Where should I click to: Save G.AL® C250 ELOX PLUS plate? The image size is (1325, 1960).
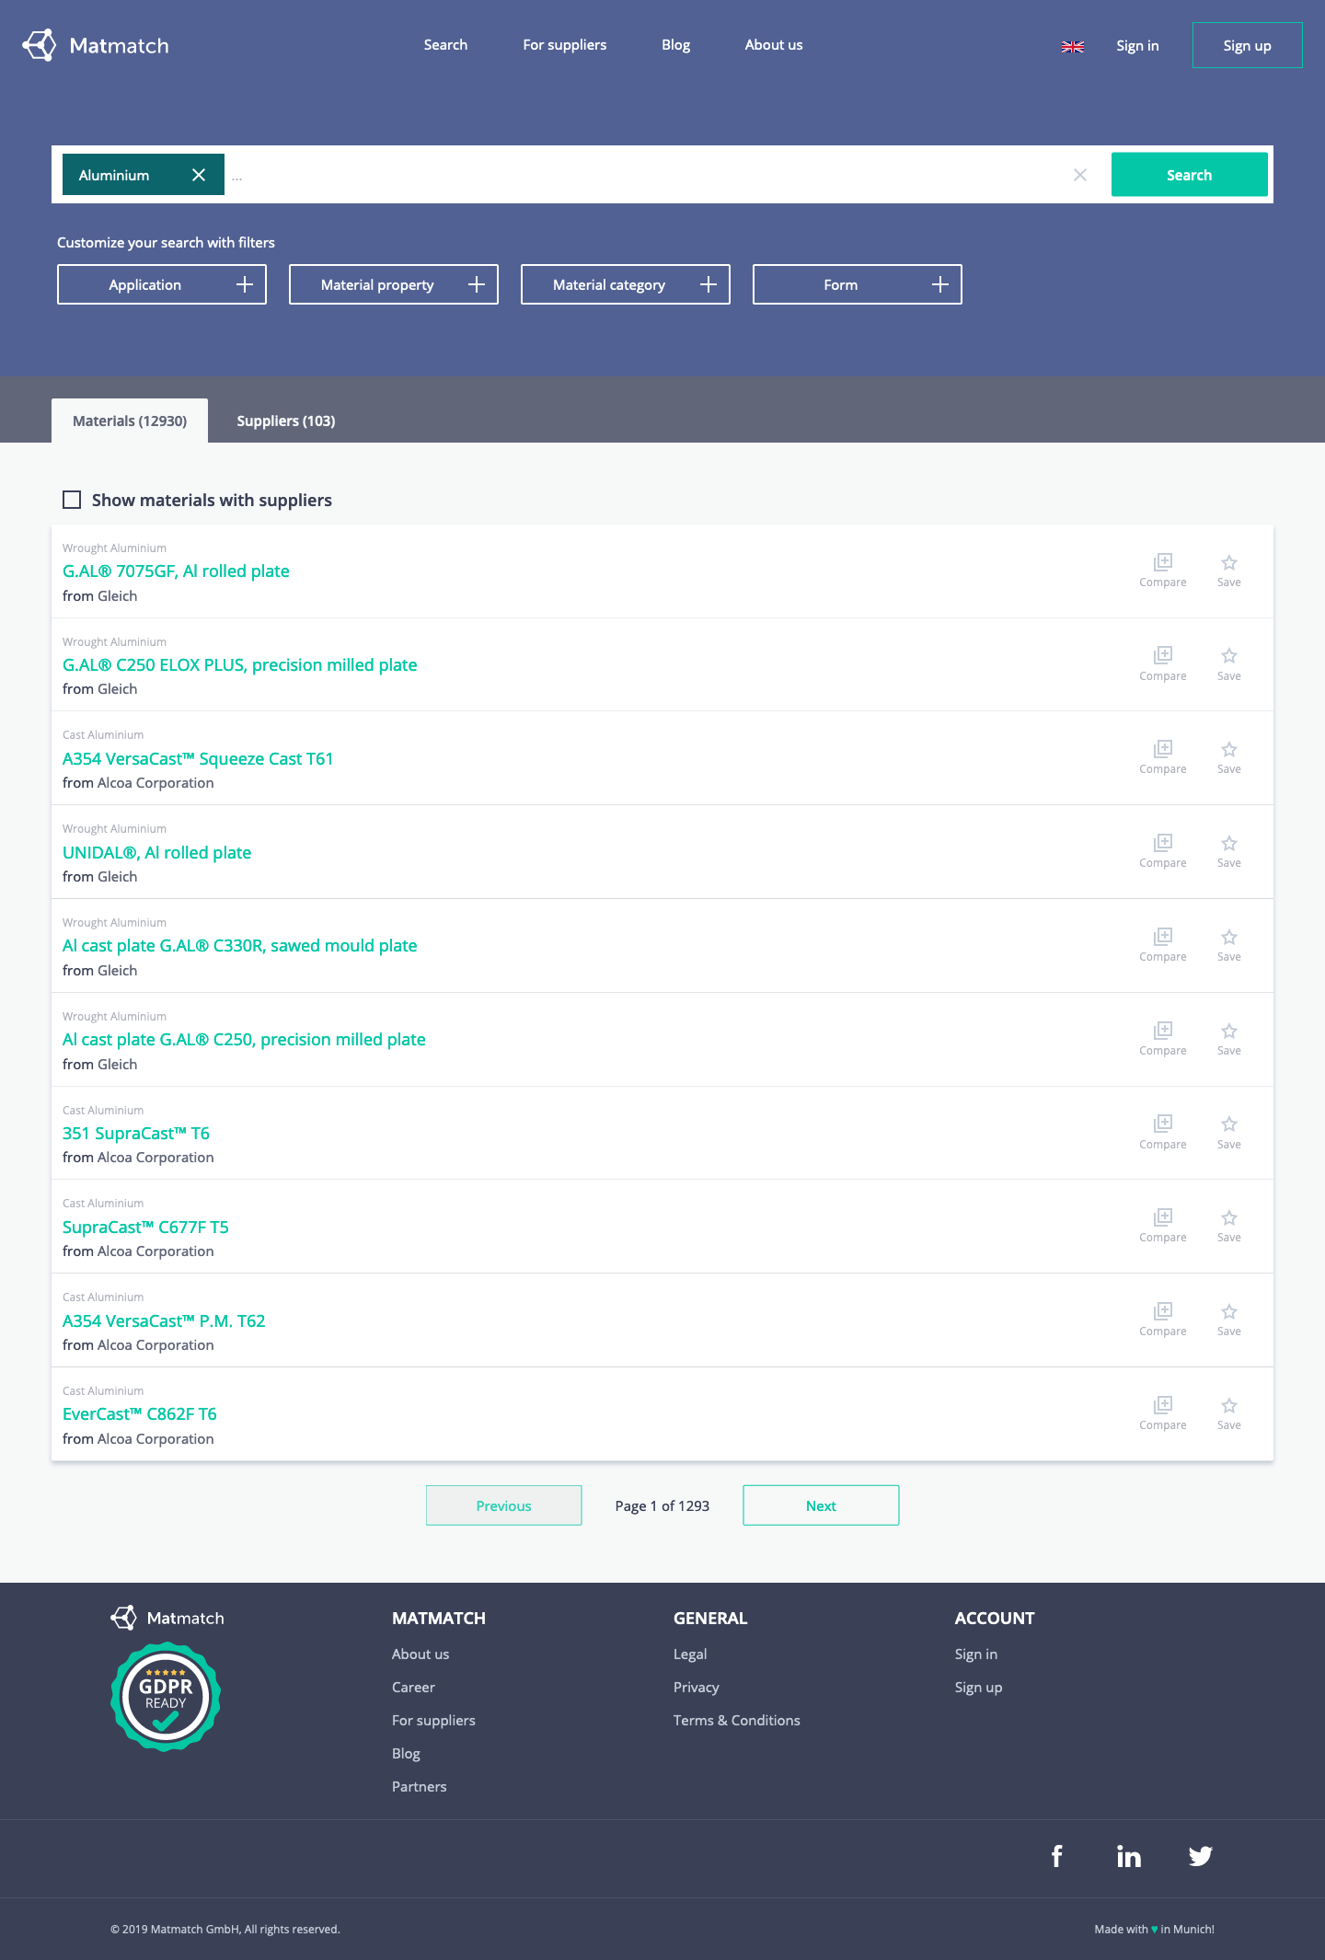1229,663
